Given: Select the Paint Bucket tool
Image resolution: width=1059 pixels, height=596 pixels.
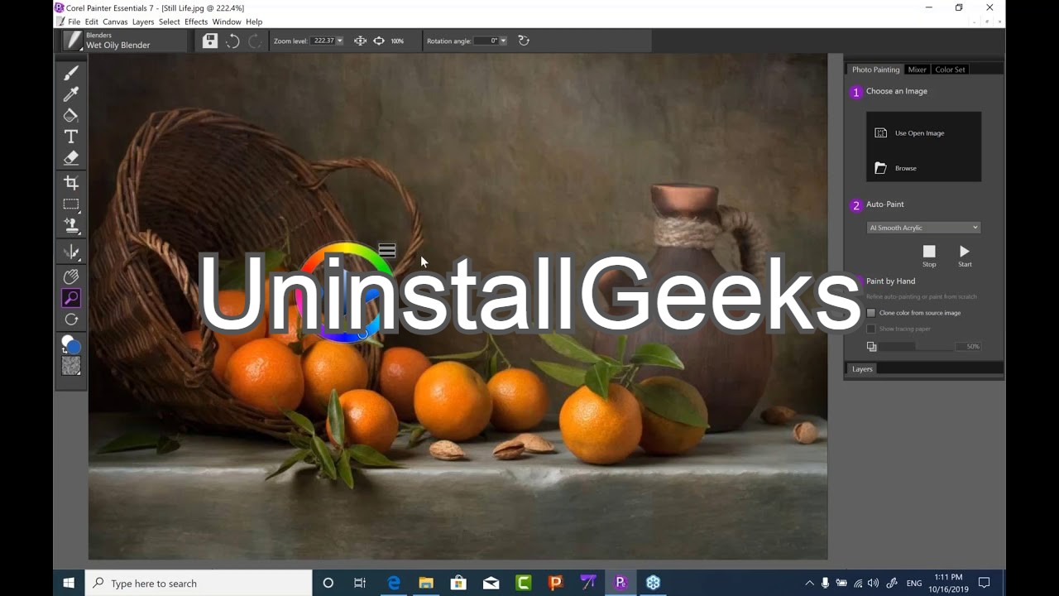Looking at the screenshot, I should coord(71,115).
